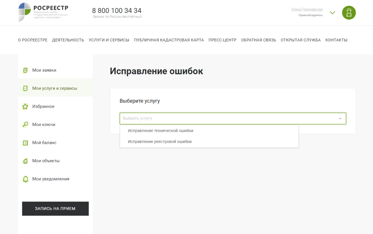Viewport: 373px width, 234px height.
Task: Open the УСЛУГИ И СЕРВИСЫ menu
Action: (109, 40)
